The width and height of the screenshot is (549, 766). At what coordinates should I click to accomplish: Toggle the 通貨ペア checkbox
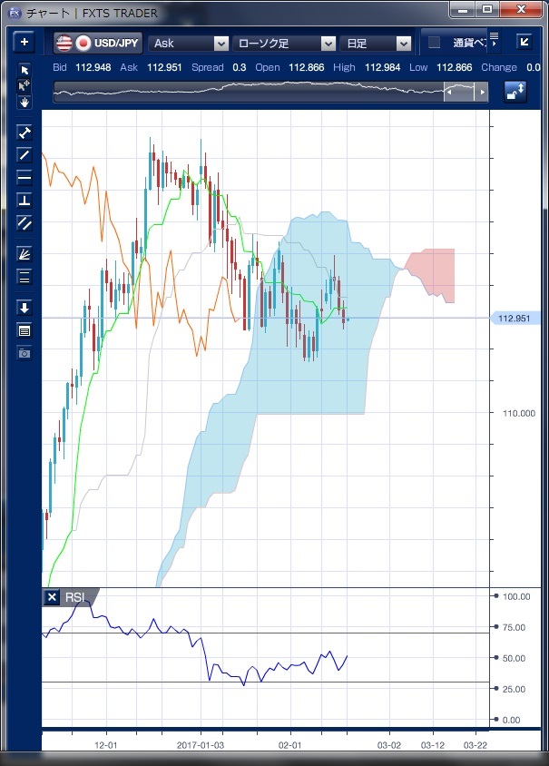(x=435, y=43)
